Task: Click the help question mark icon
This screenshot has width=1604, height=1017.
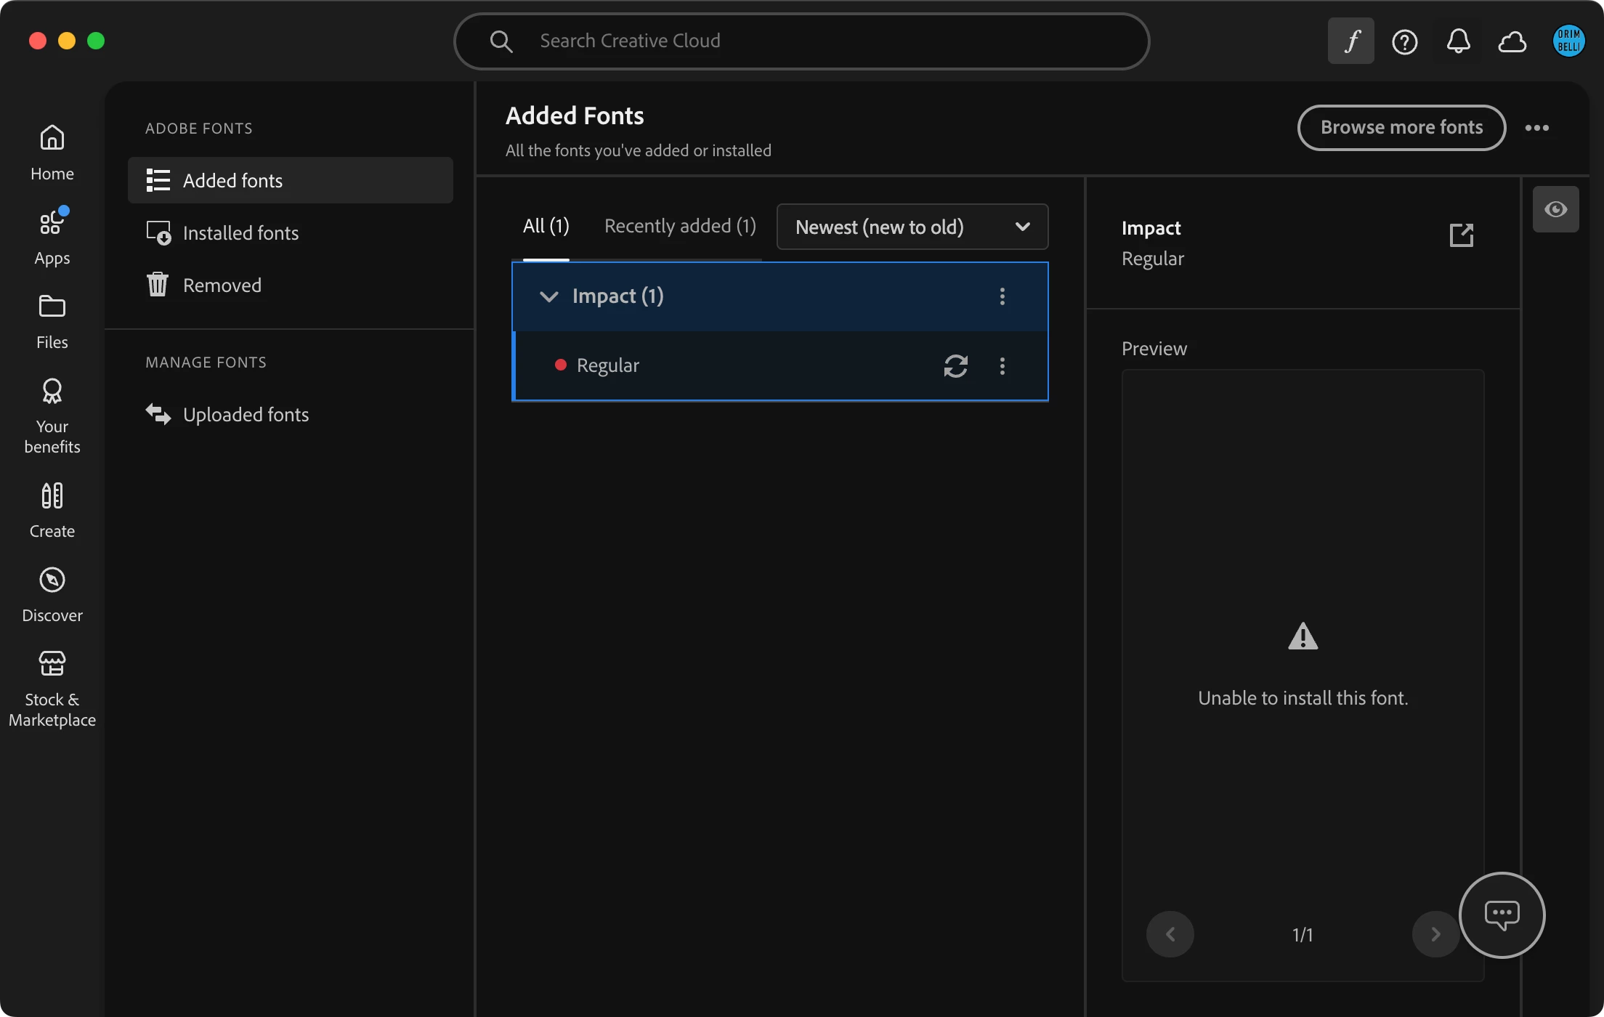Action: (1404, 41)
